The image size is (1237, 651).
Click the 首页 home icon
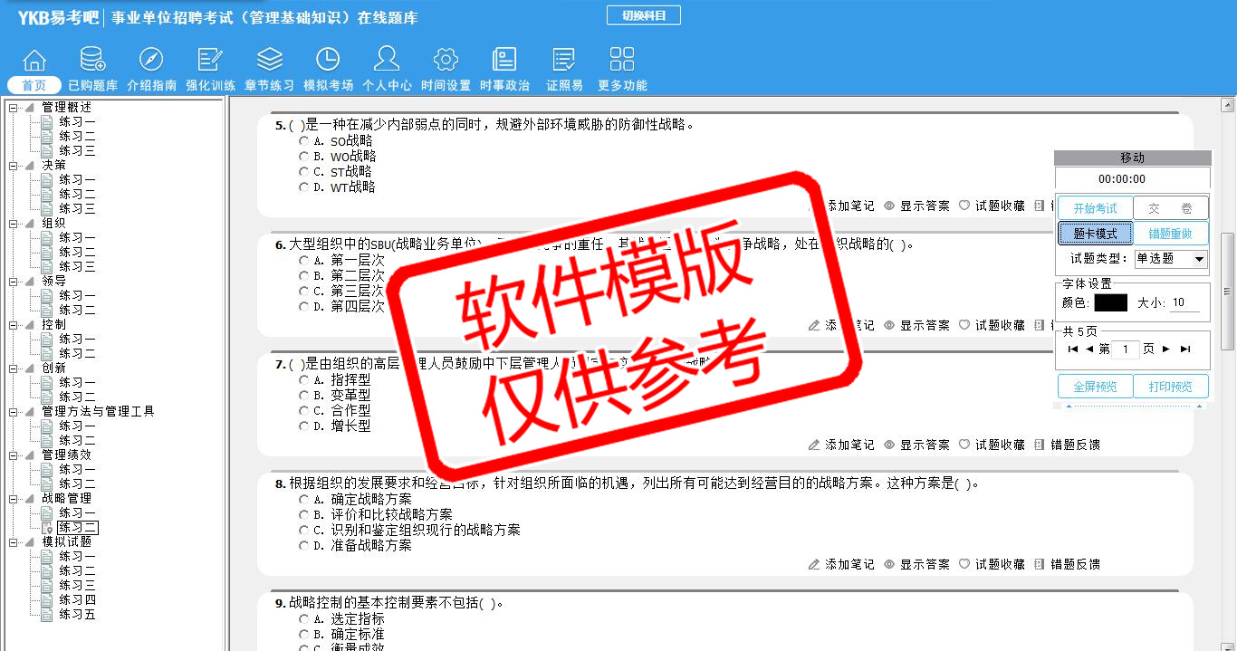click(x=34, y=61)
